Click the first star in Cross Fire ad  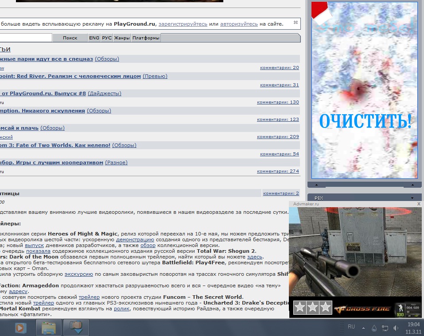300,307
